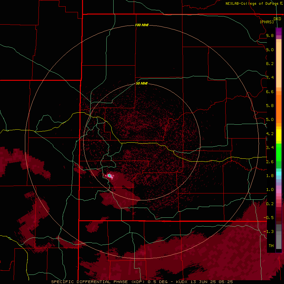The height and width of the screenshot is (284, 284).
Task: Click the 50 NMI range ring label
Action: pos(142,83)
